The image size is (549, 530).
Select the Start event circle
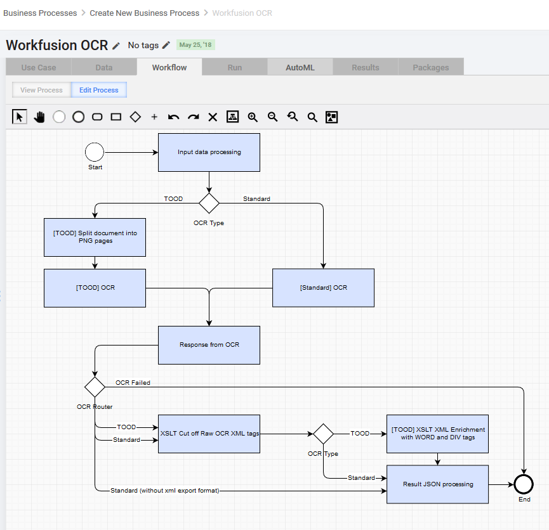click(x=95, y=152)
